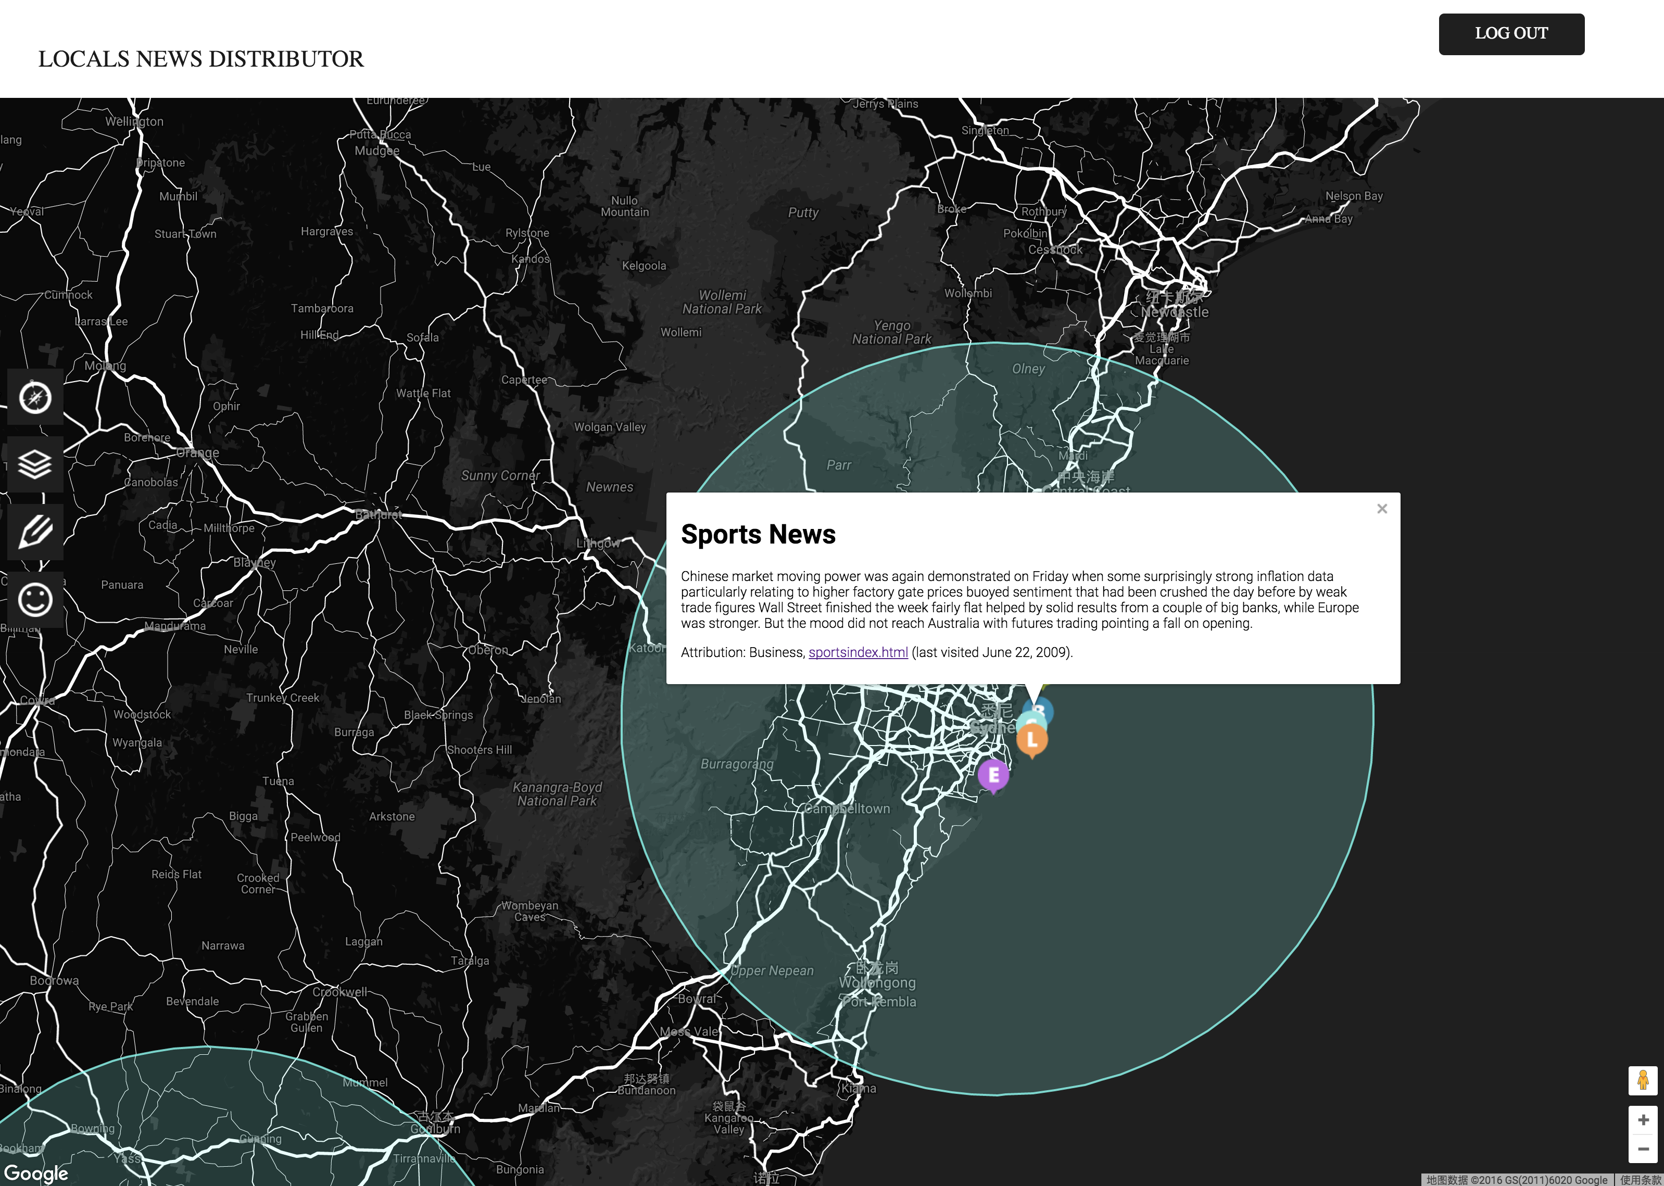The image size is (1664, 1186).
Task: Click the Trunkey Creek map label
Action: (283, 698)
